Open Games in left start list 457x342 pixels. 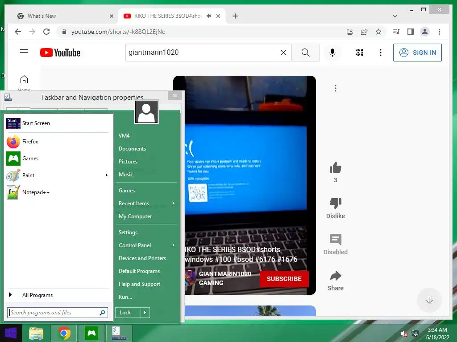click(x=58, y=159)
